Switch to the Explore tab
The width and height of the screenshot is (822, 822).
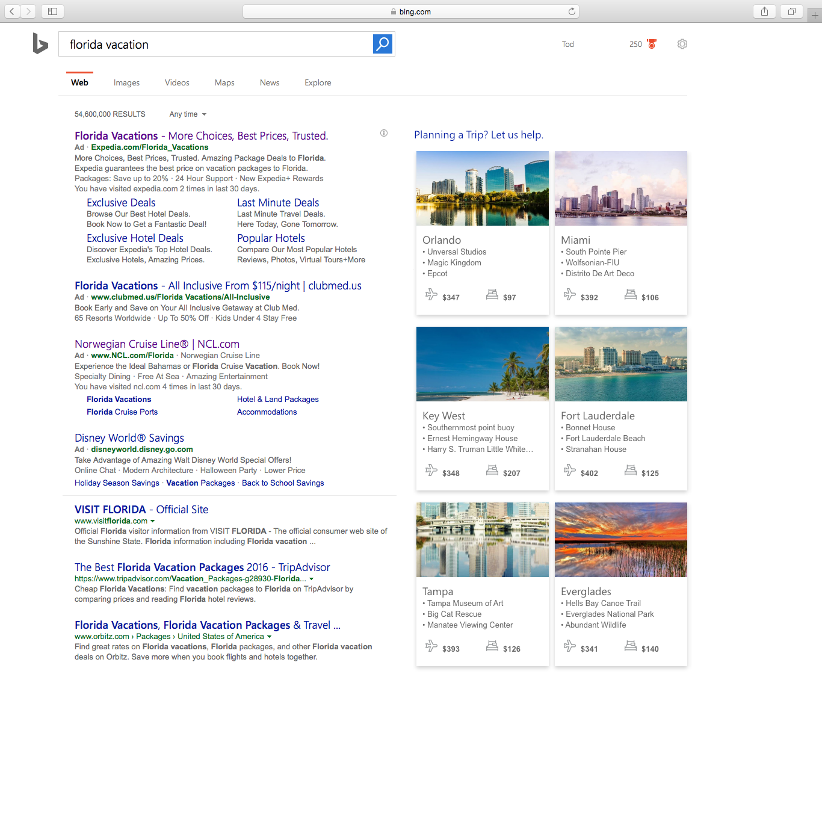[x=318, y=82]
